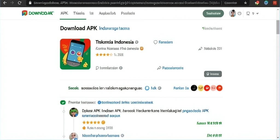
Task: Click the Tnkamdia Indonesia app title
Action: click(115, 42)
